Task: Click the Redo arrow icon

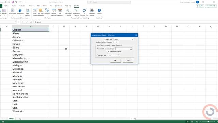Action: click(20, 2)
